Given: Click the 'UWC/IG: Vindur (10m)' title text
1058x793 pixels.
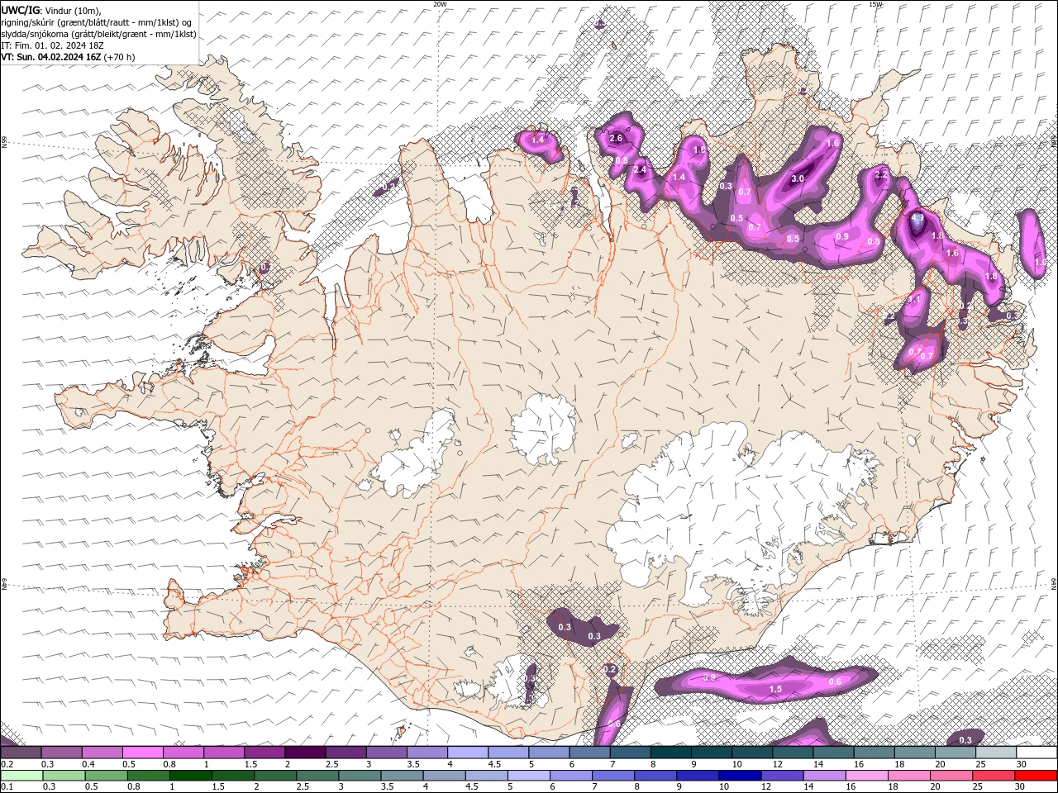Looking at the screenshot, I should (x=51, y=10).
